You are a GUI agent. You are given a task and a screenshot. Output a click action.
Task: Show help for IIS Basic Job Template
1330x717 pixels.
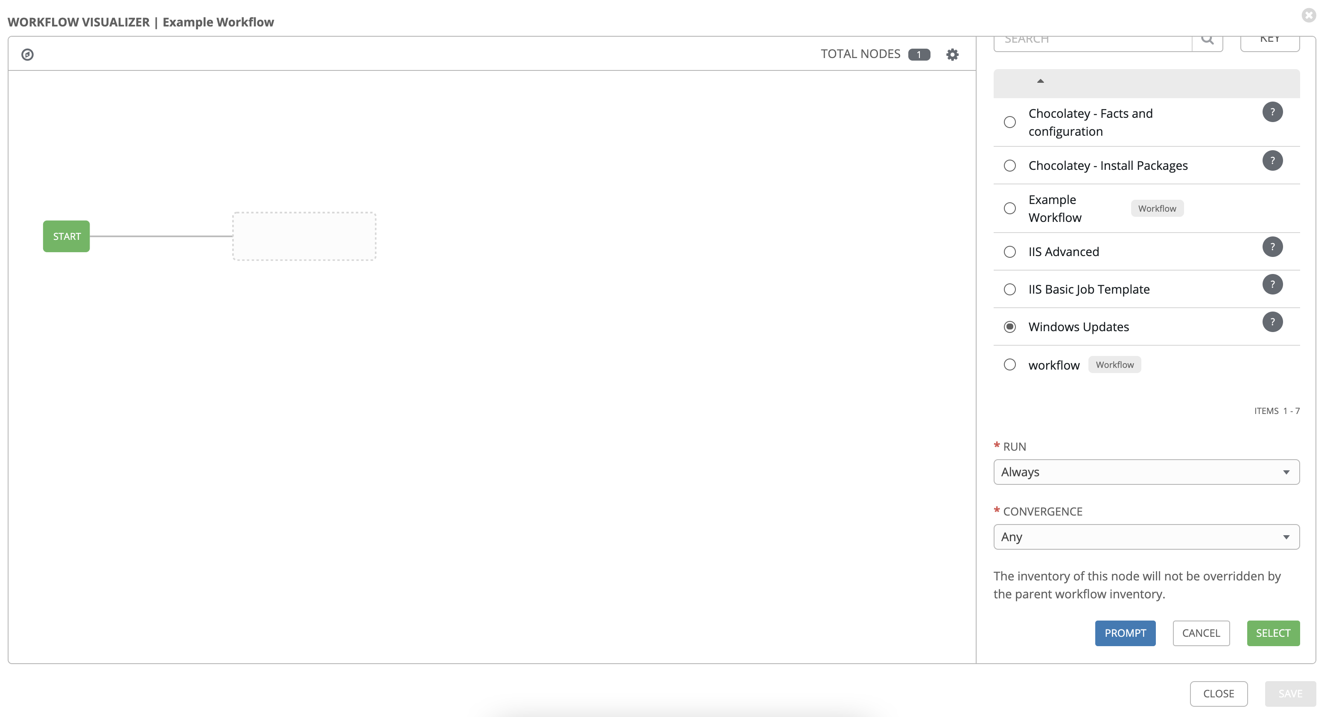1272,284
